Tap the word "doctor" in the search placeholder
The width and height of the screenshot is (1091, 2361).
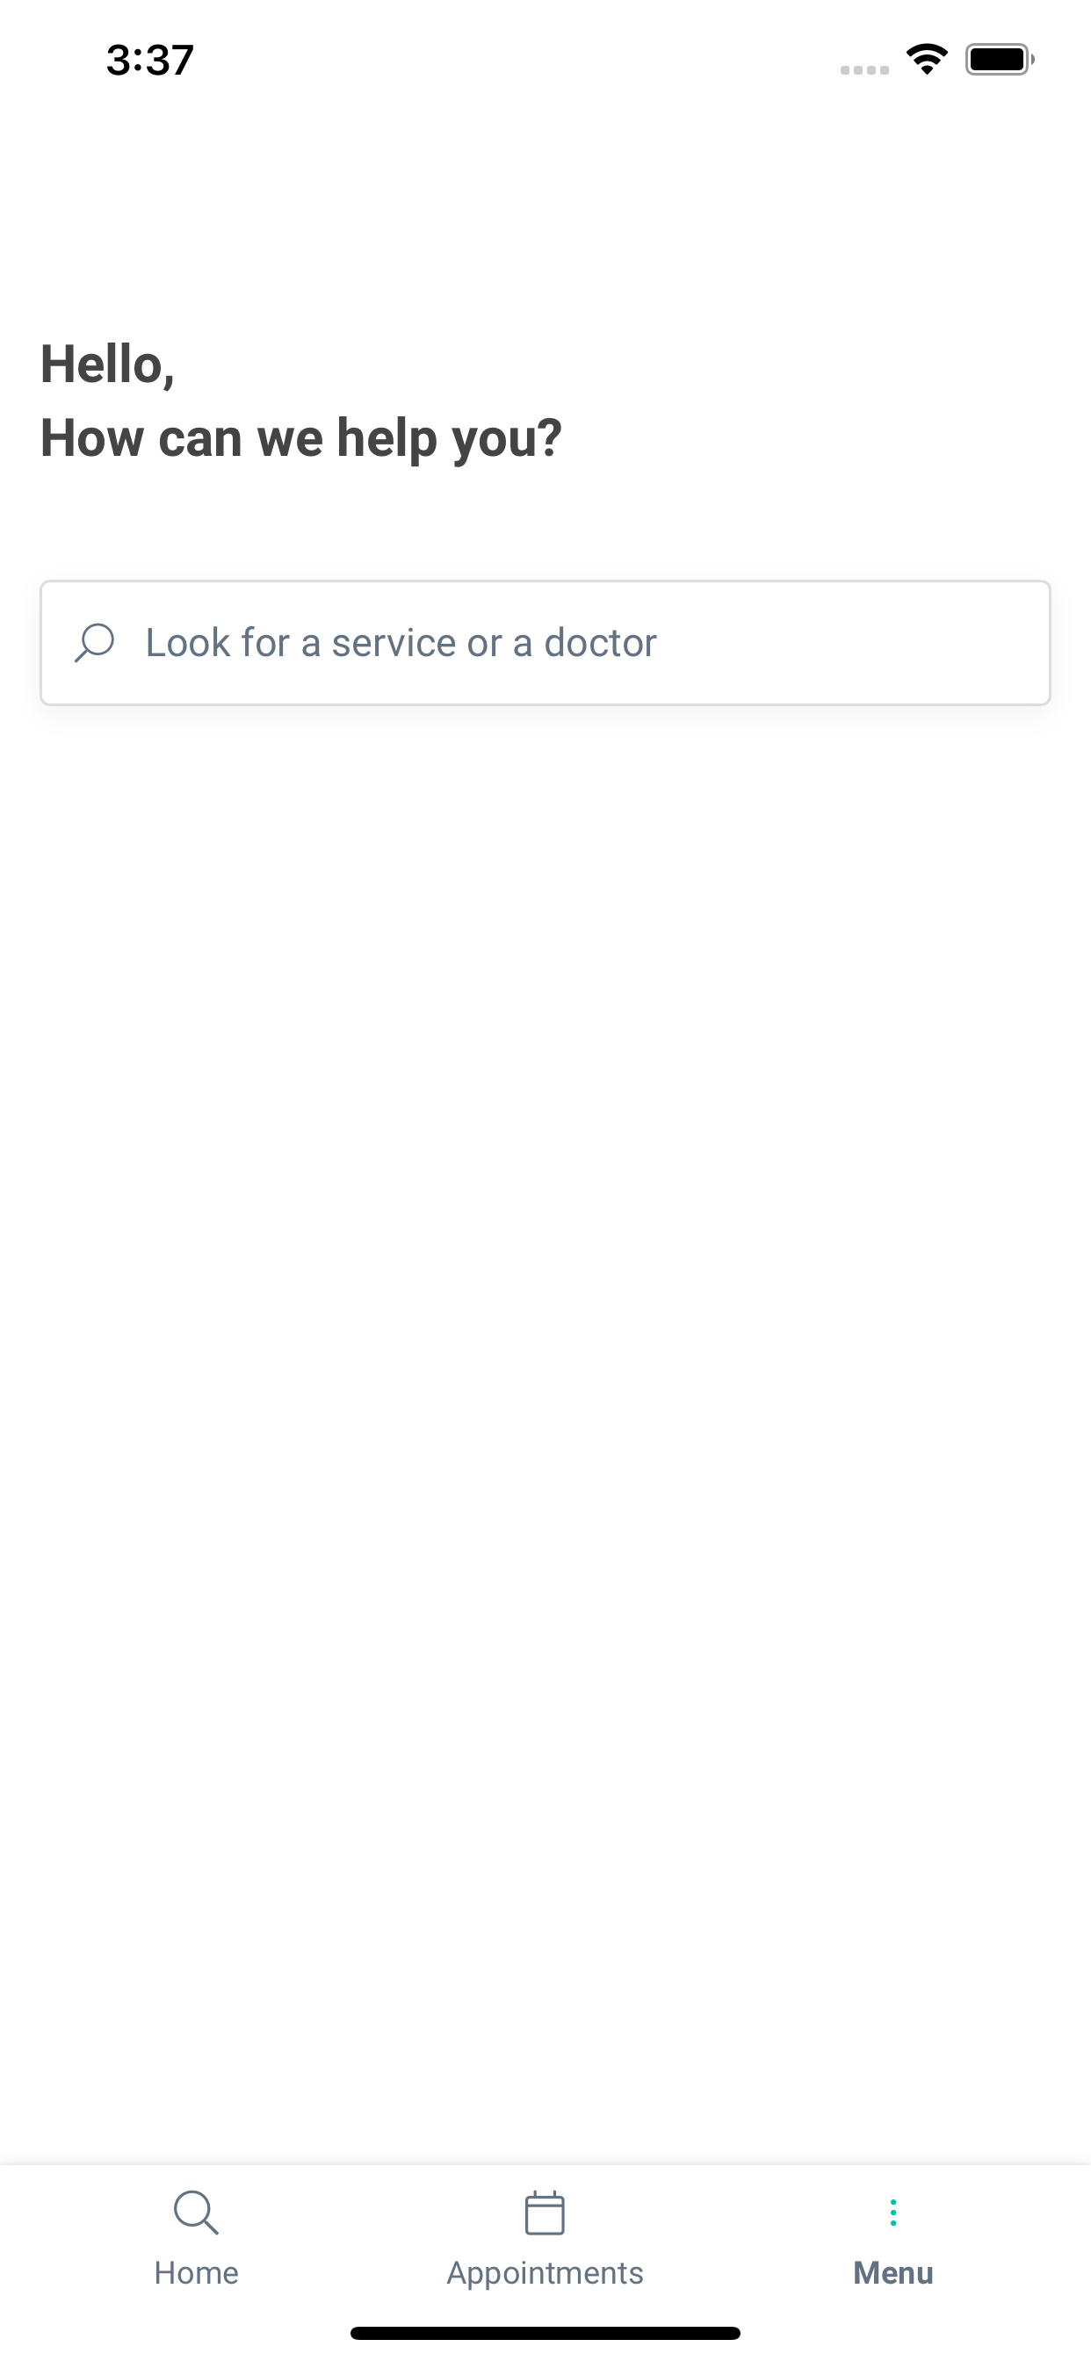tap(601, 642)
